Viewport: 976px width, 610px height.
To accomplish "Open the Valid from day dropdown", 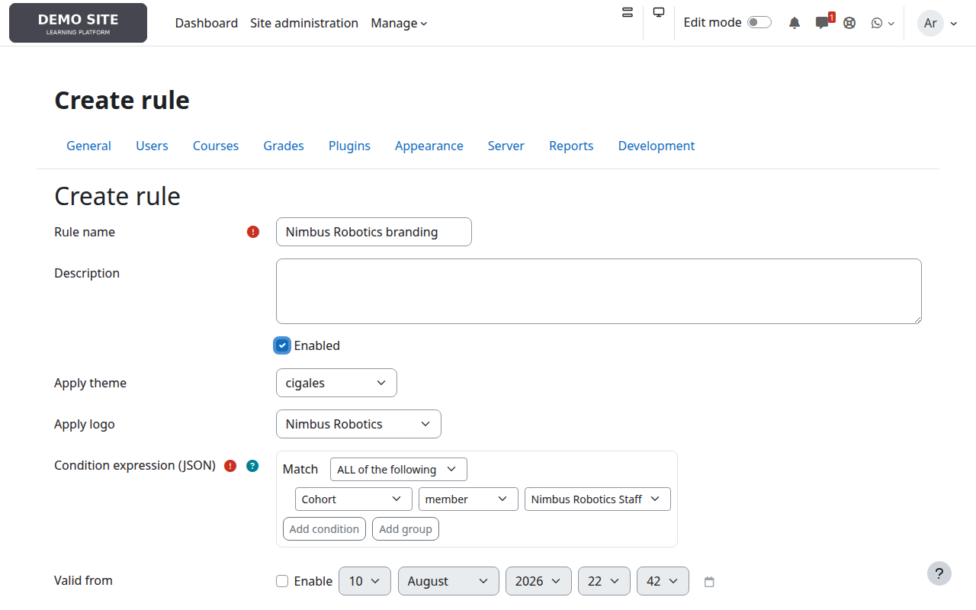I will point(364,581).
